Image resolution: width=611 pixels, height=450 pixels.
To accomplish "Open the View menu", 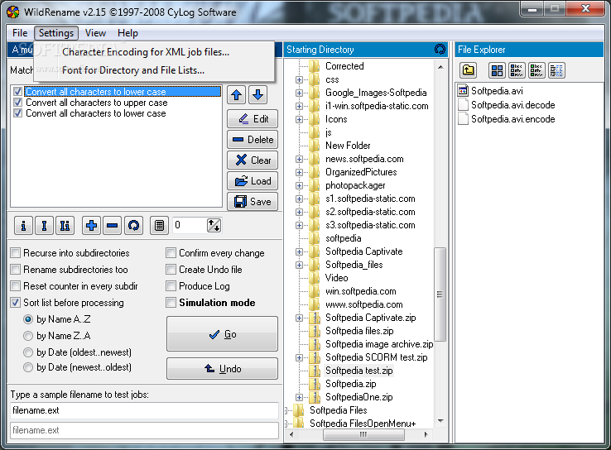I will [95, 33].
